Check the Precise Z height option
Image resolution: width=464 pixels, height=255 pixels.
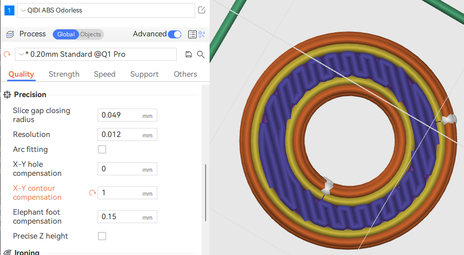102,236
